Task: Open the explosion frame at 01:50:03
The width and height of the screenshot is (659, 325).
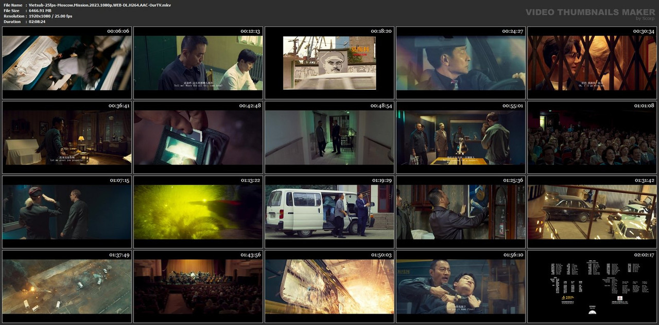Action: tap(329, 286)
